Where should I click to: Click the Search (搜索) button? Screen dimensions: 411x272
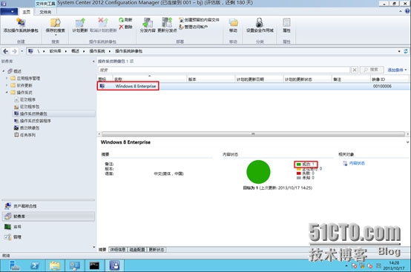[372, 70]
